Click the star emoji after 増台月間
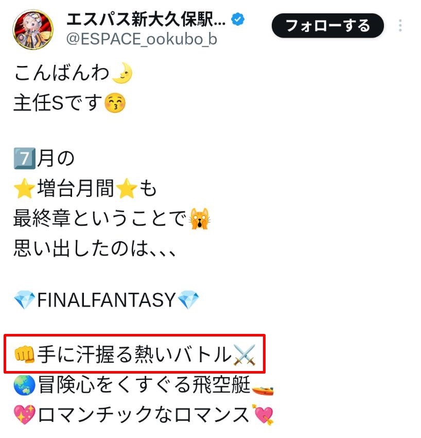The image size is (421, 438). [x=127, y=188]
